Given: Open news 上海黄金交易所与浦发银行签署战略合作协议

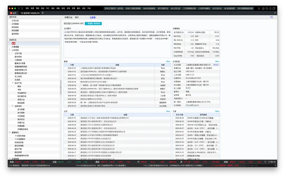Looking at the screenshot, I should pyautogui.click(x=98, y=68).
